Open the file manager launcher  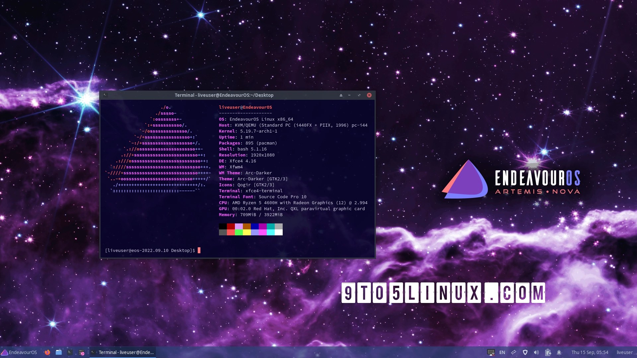click(x=59, y=352)
